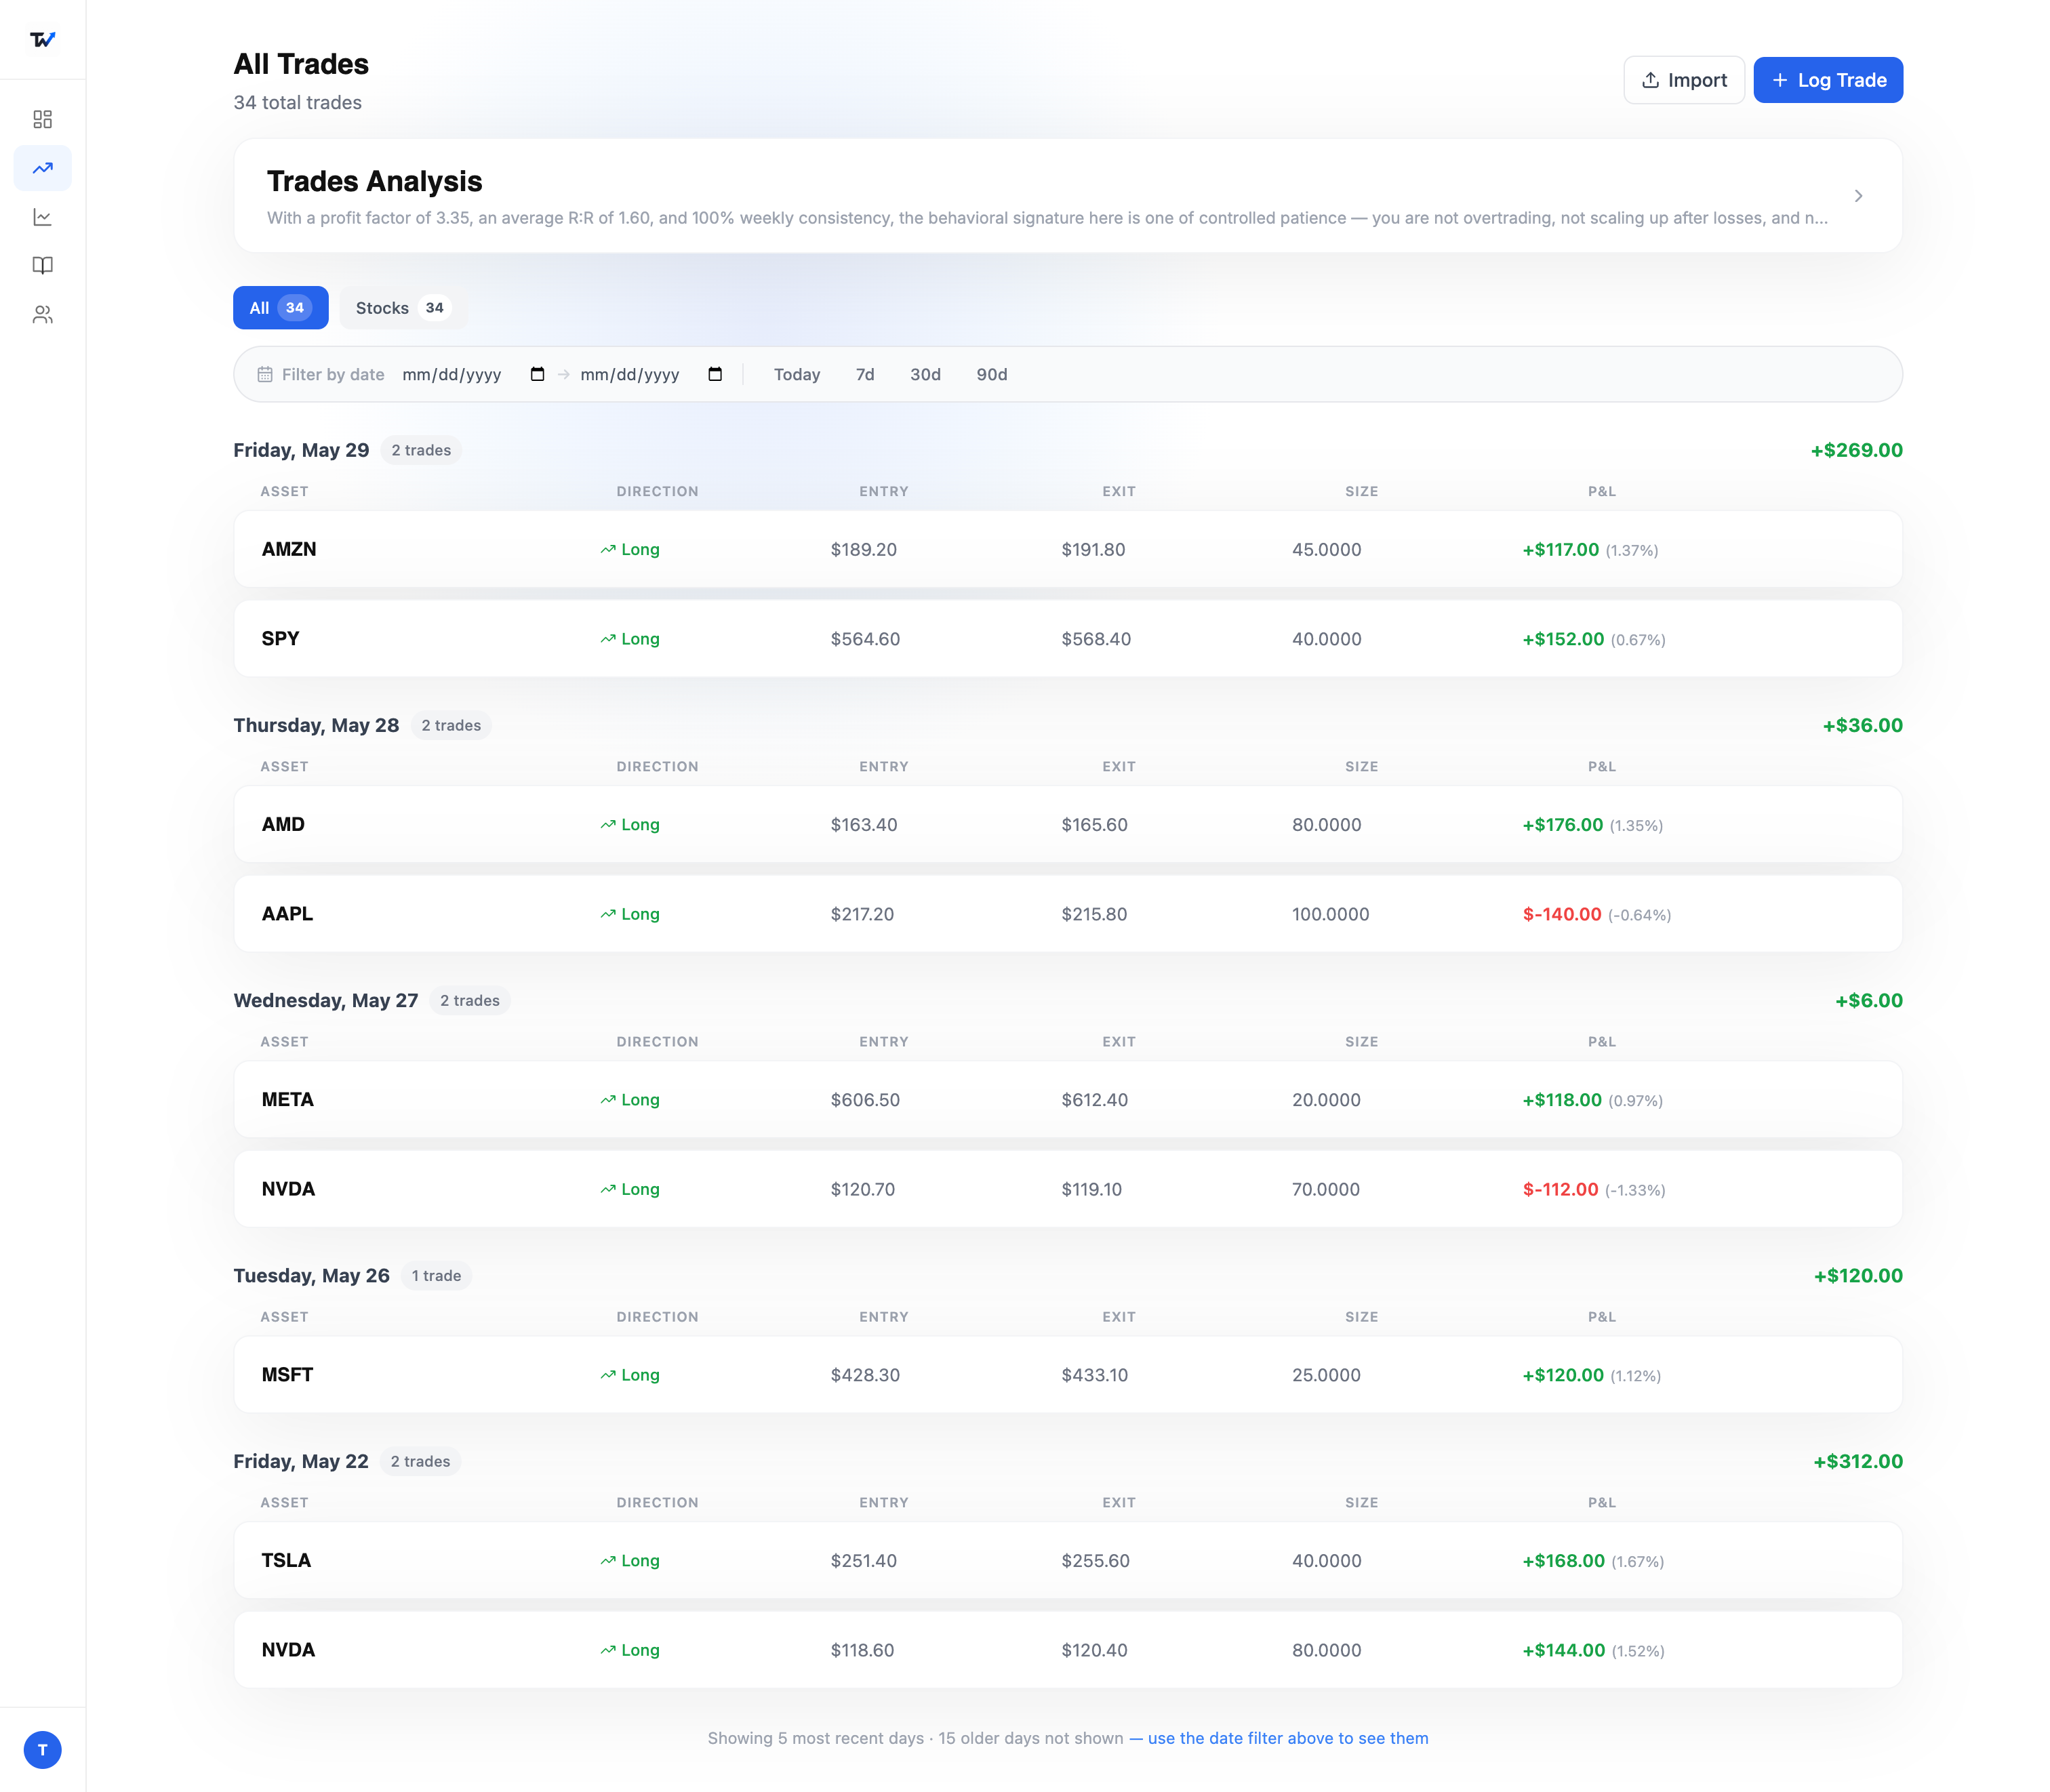This screenshot has height=1792, width=2050.
Task: Click the Friday, May 22 heading
Action: tap(301, 1461)
